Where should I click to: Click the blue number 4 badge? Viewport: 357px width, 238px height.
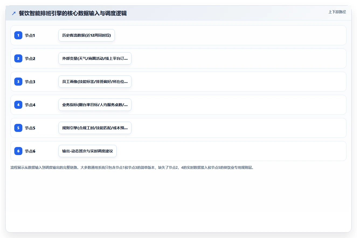pyautogui.click(x=18, y=105)
